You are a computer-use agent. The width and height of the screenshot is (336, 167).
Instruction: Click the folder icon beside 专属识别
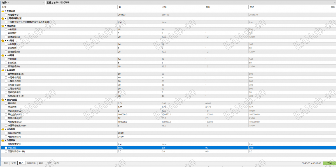pyautogui.click(x=3, y=11)
